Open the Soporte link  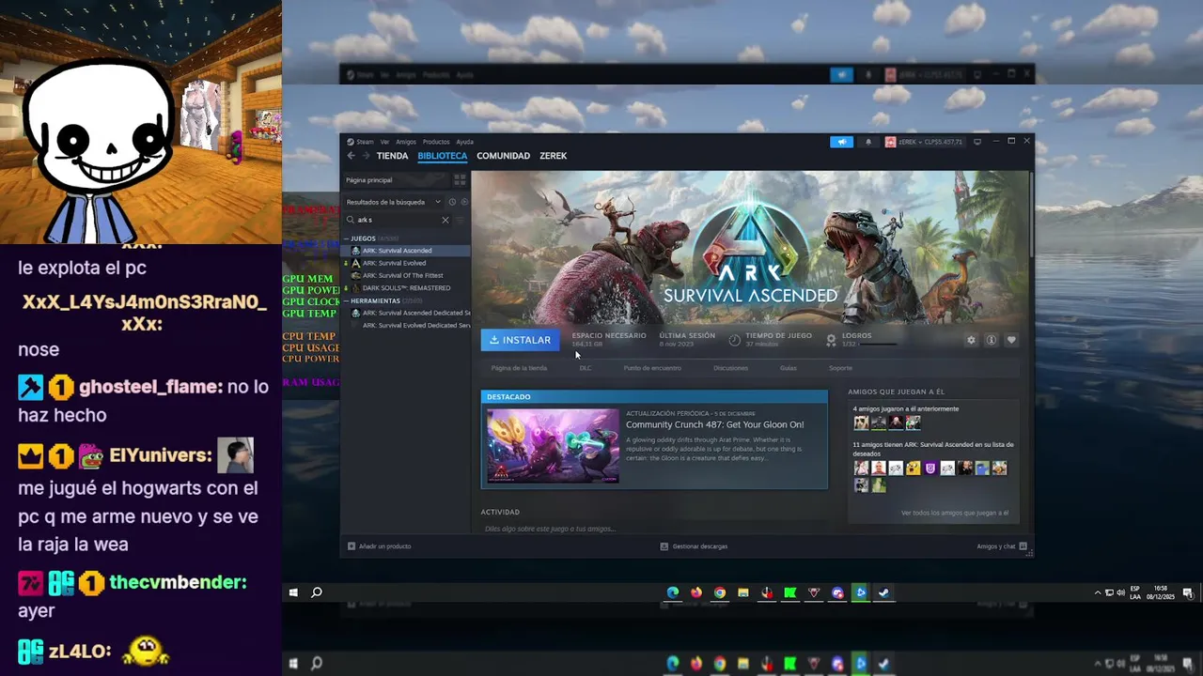pyautogui.click(x=840, y=368)
